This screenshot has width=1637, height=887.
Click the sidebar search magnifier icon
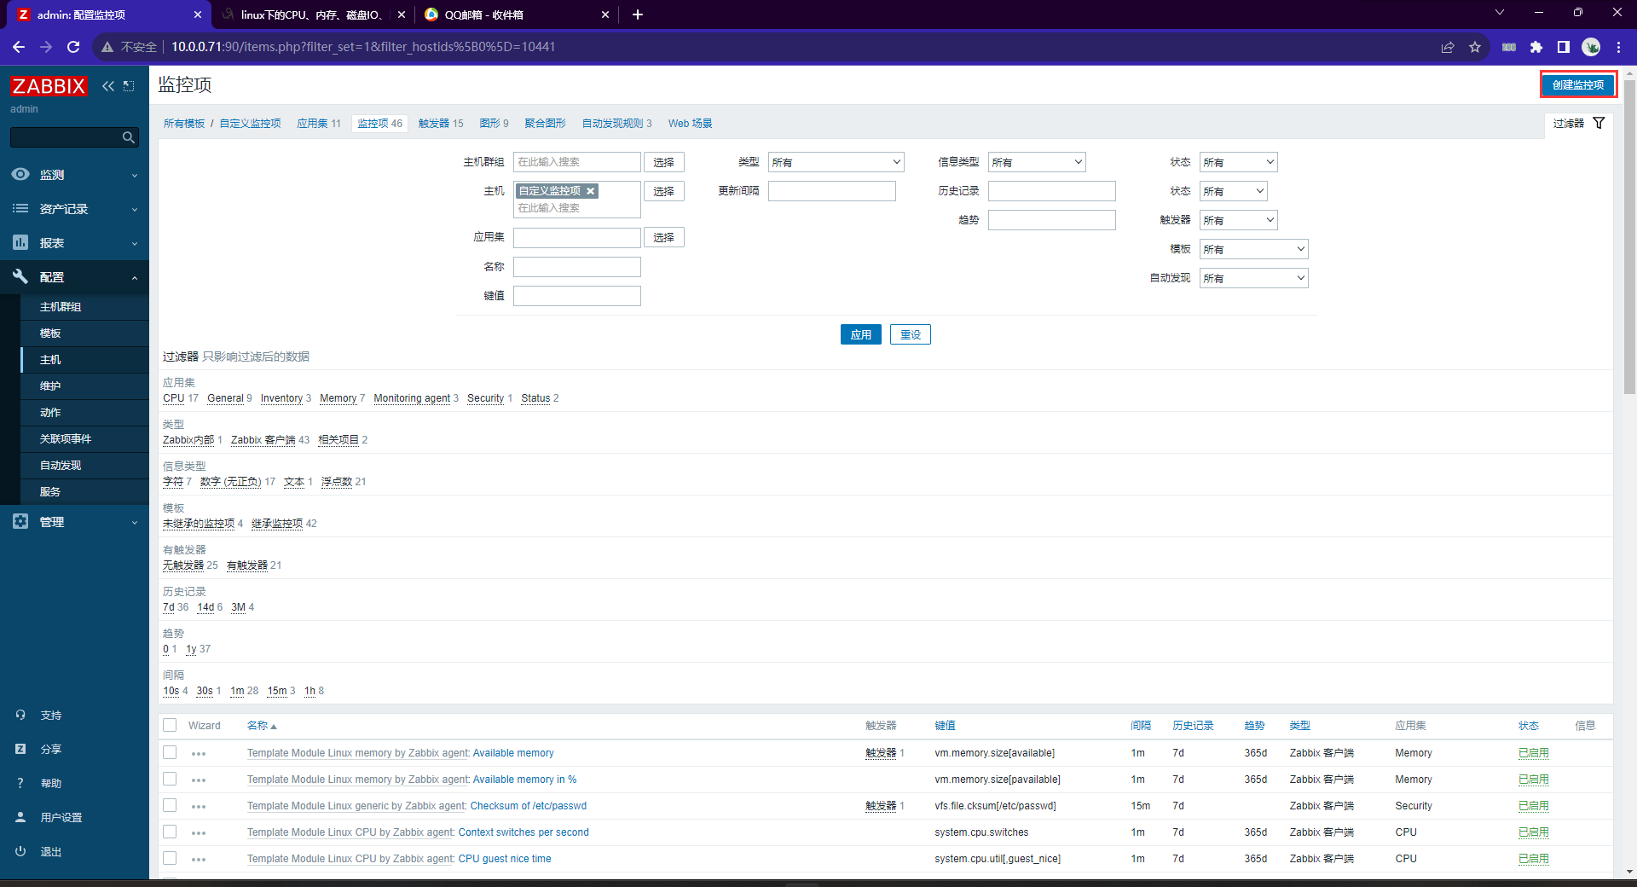[x=128, y=137]
